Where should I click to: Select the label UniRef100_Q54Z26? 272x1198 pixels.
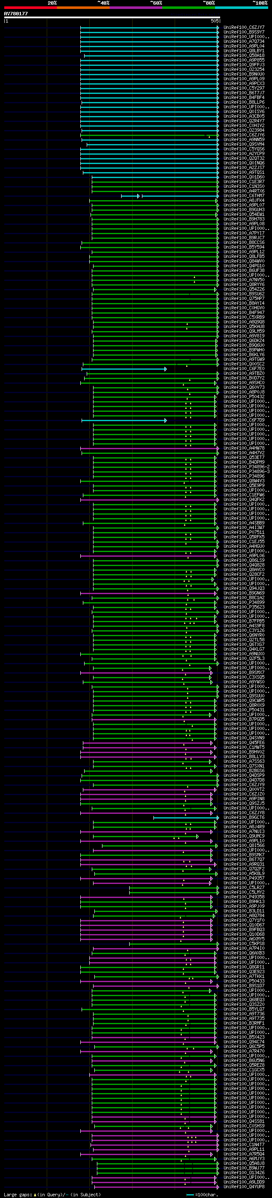pos(244,289)
